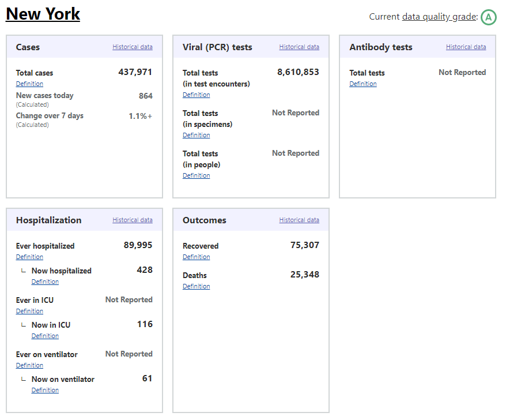Screen dimensions: 506x420
Task: Click the New cases today label
Action: click(x=44, y=96)
